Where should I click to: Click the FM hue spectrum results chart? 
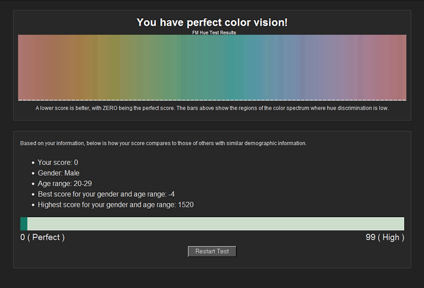(212, 68)
